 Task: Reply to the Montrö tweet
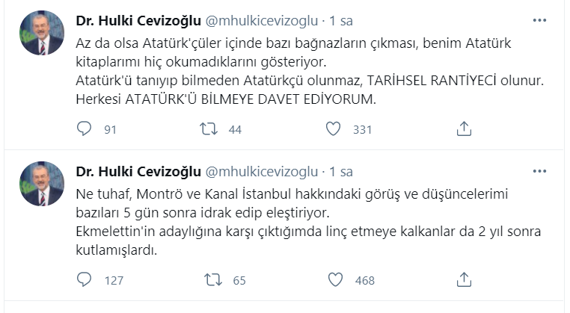pos(85,281)
